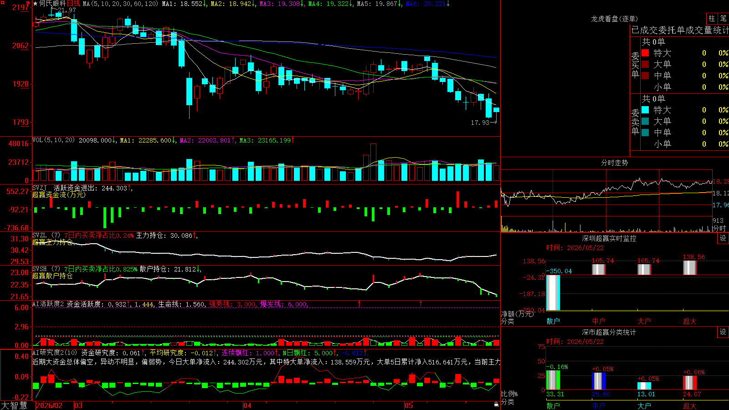Click the 强势线: 3.000 label
Screen dimensions: 729x410
tap(232, 304)
